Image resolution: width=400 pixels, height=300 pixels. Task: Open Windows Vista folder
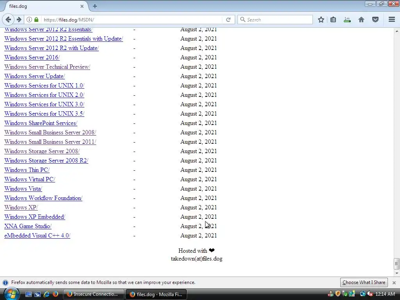[23, 189]
